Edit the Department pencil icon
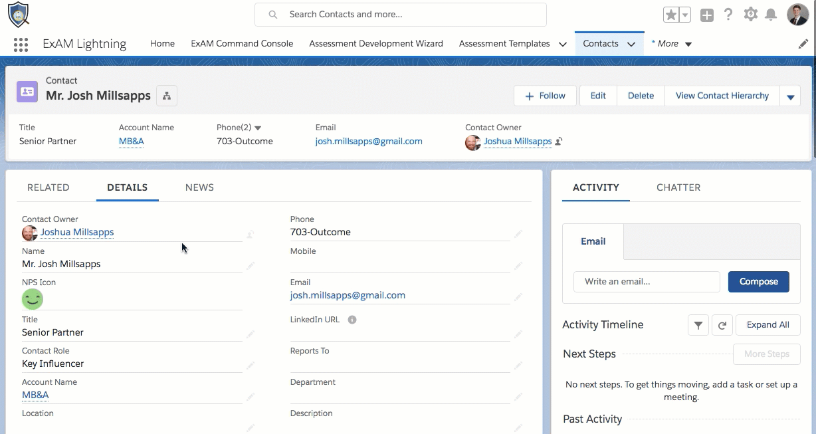 click(518, 397)
